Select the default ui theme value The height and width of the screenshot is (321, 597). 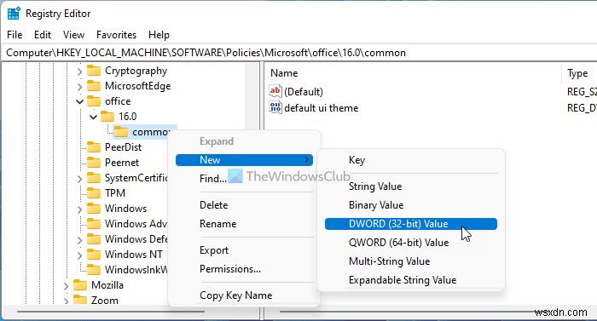point(322,108)
